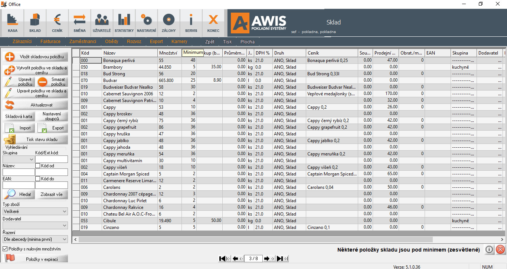
Task: Open NASTAVENÍ settings gear icon
Action: point(146,23)
